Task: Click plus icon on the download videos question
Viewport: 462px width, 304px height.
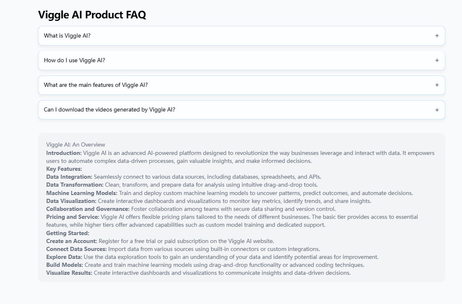Action: (x=437, y=110)
